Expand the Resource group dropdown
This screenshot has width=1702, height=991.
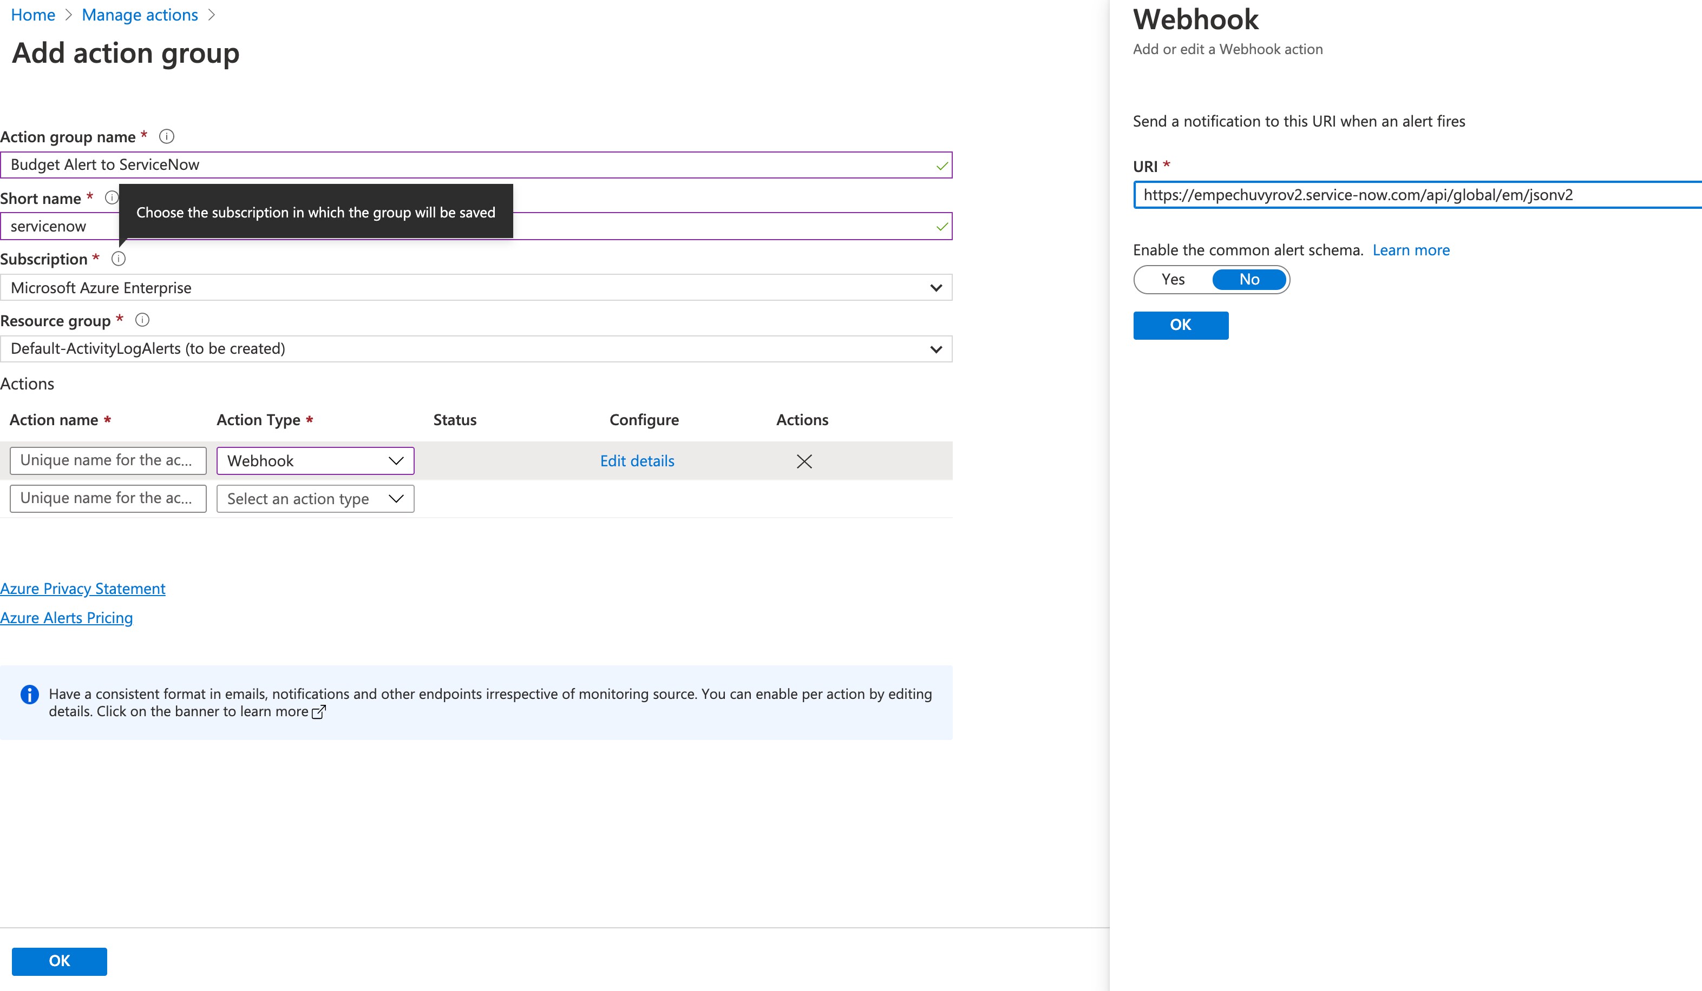(x=475, y=349)
